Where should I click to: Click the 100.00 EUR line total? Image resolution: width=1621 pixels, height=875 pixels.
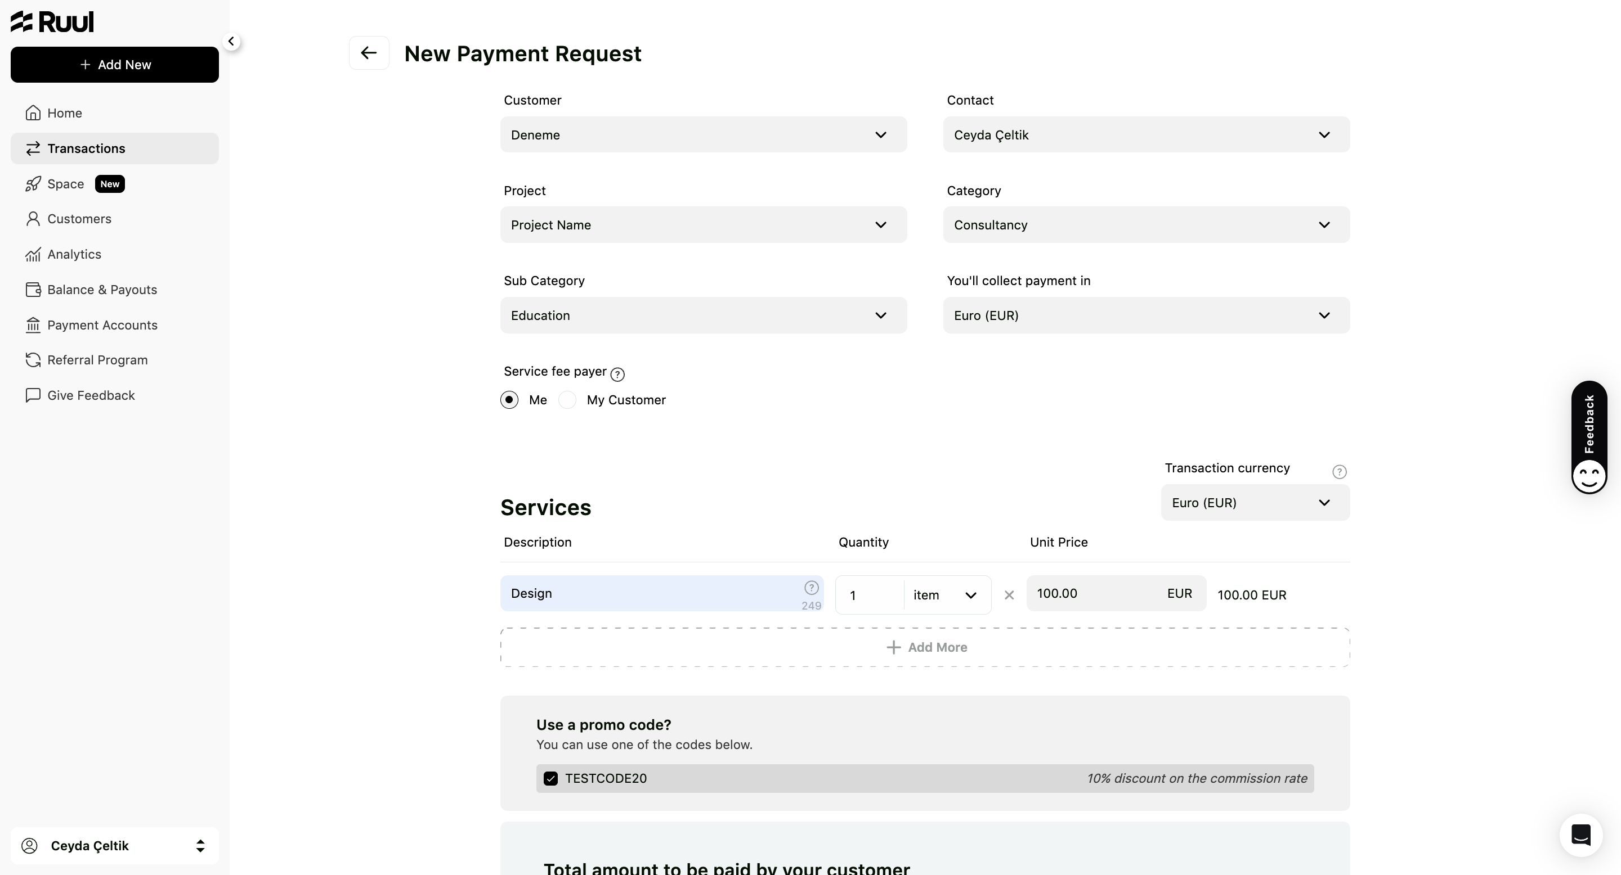pos(1252,596)
